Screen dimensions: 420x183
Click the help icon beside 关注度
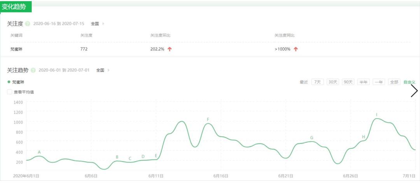(28, 24)
